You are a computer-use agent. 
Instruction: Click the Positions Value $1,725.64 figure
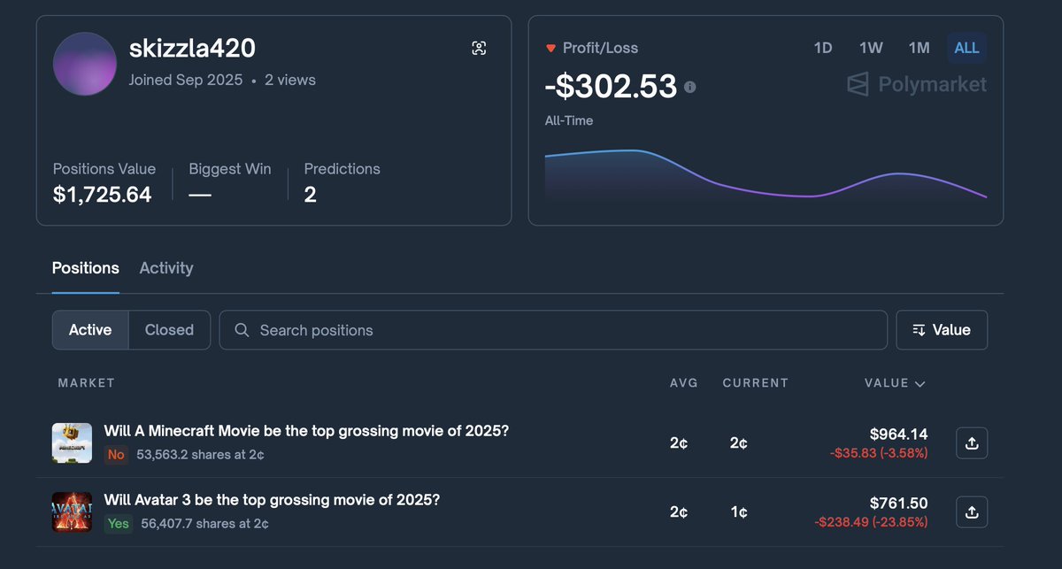coord(103,194)
